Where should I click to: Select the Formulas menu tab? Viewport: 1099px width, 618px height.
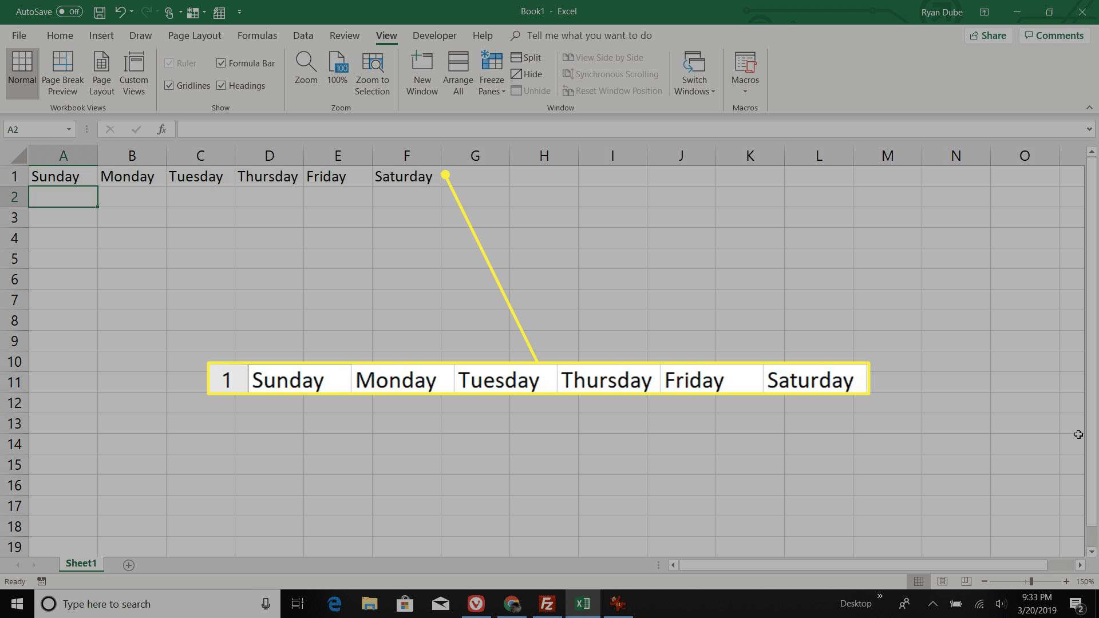click(256, 35)
